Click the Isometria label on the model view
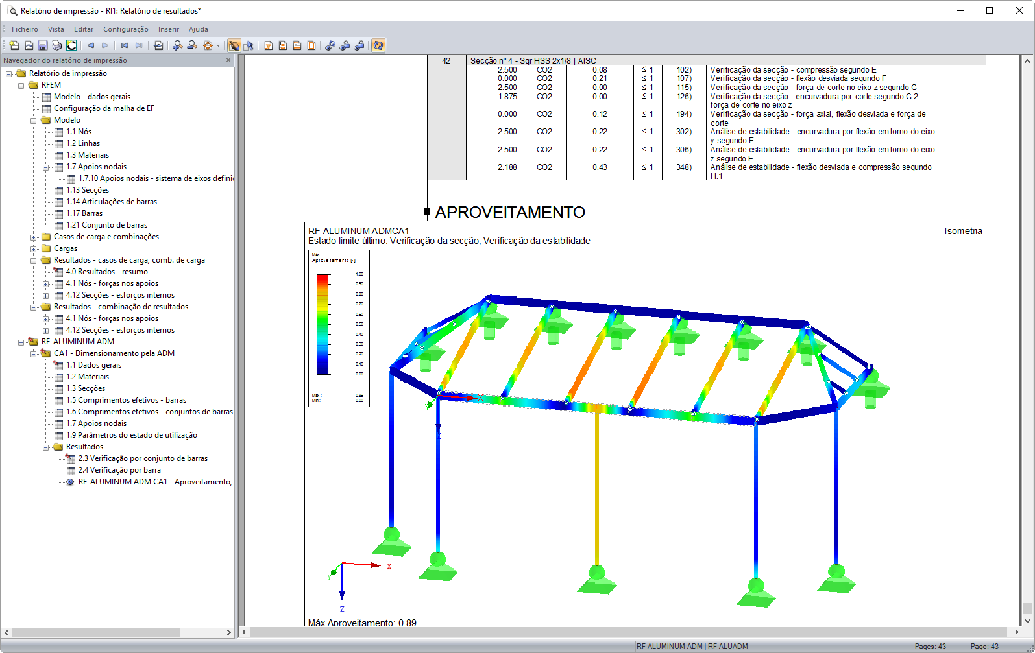The width and height of the screenshot is (1035, 653). [963, 231]
